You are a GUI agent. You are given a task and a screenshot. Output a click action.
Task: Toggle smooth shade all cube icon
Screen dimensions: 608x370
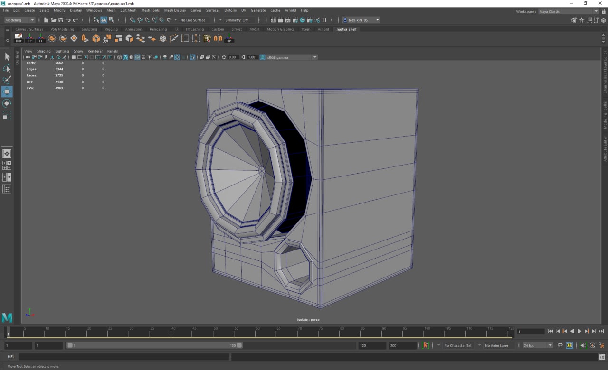(x=125, y=57)
